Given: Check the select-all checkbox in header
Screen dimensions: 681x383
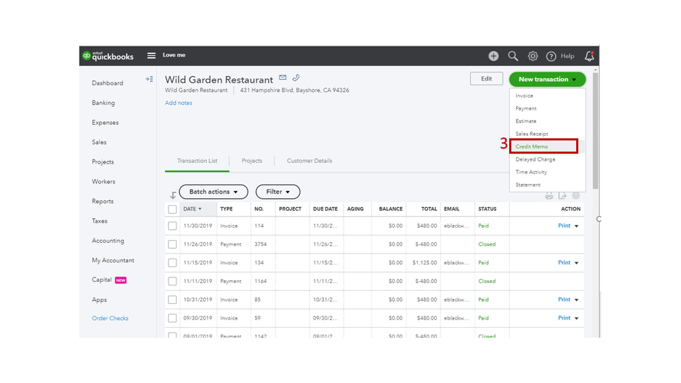Looking at the screenshot, I should pos(172,209).
